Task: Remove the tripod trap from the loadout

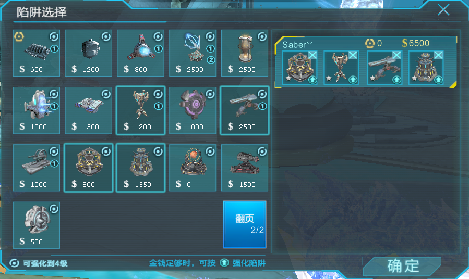Action: coord(353,55)
